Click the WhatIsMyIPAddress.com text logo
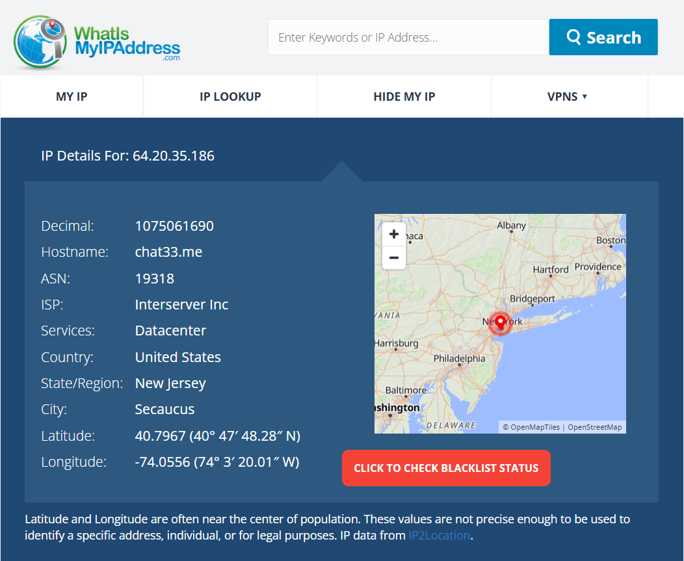 [x=127, y=43]
